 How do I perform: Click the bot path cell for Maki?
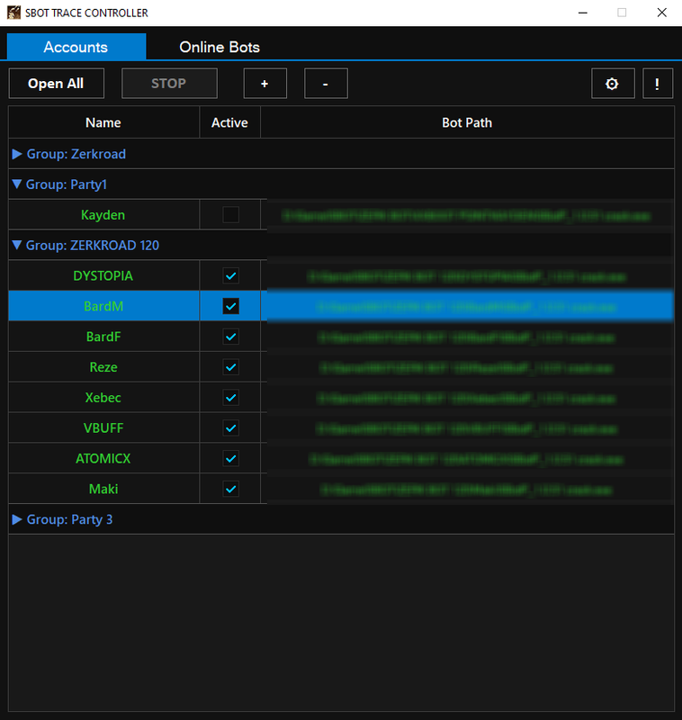[467, 489]
